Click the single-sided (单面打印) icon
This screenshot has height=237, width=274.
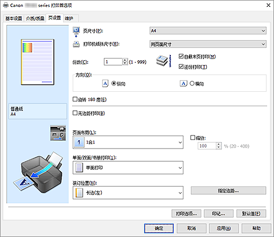click(79, 168)
